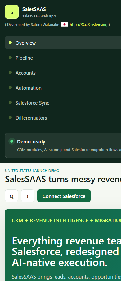Click the "CRM + REVENUE INTELLIGENCE" banner label
Image resolution: width=121 pixels, height=281 pixels.
tap(50, 220)
